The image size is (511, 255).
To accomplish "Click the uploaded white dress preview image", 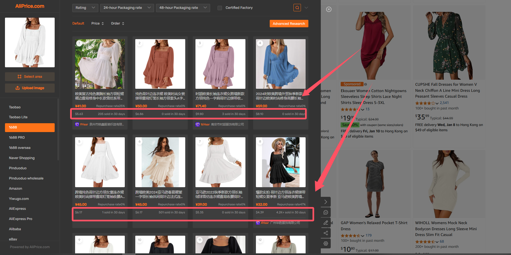I will tap(30, 42).
